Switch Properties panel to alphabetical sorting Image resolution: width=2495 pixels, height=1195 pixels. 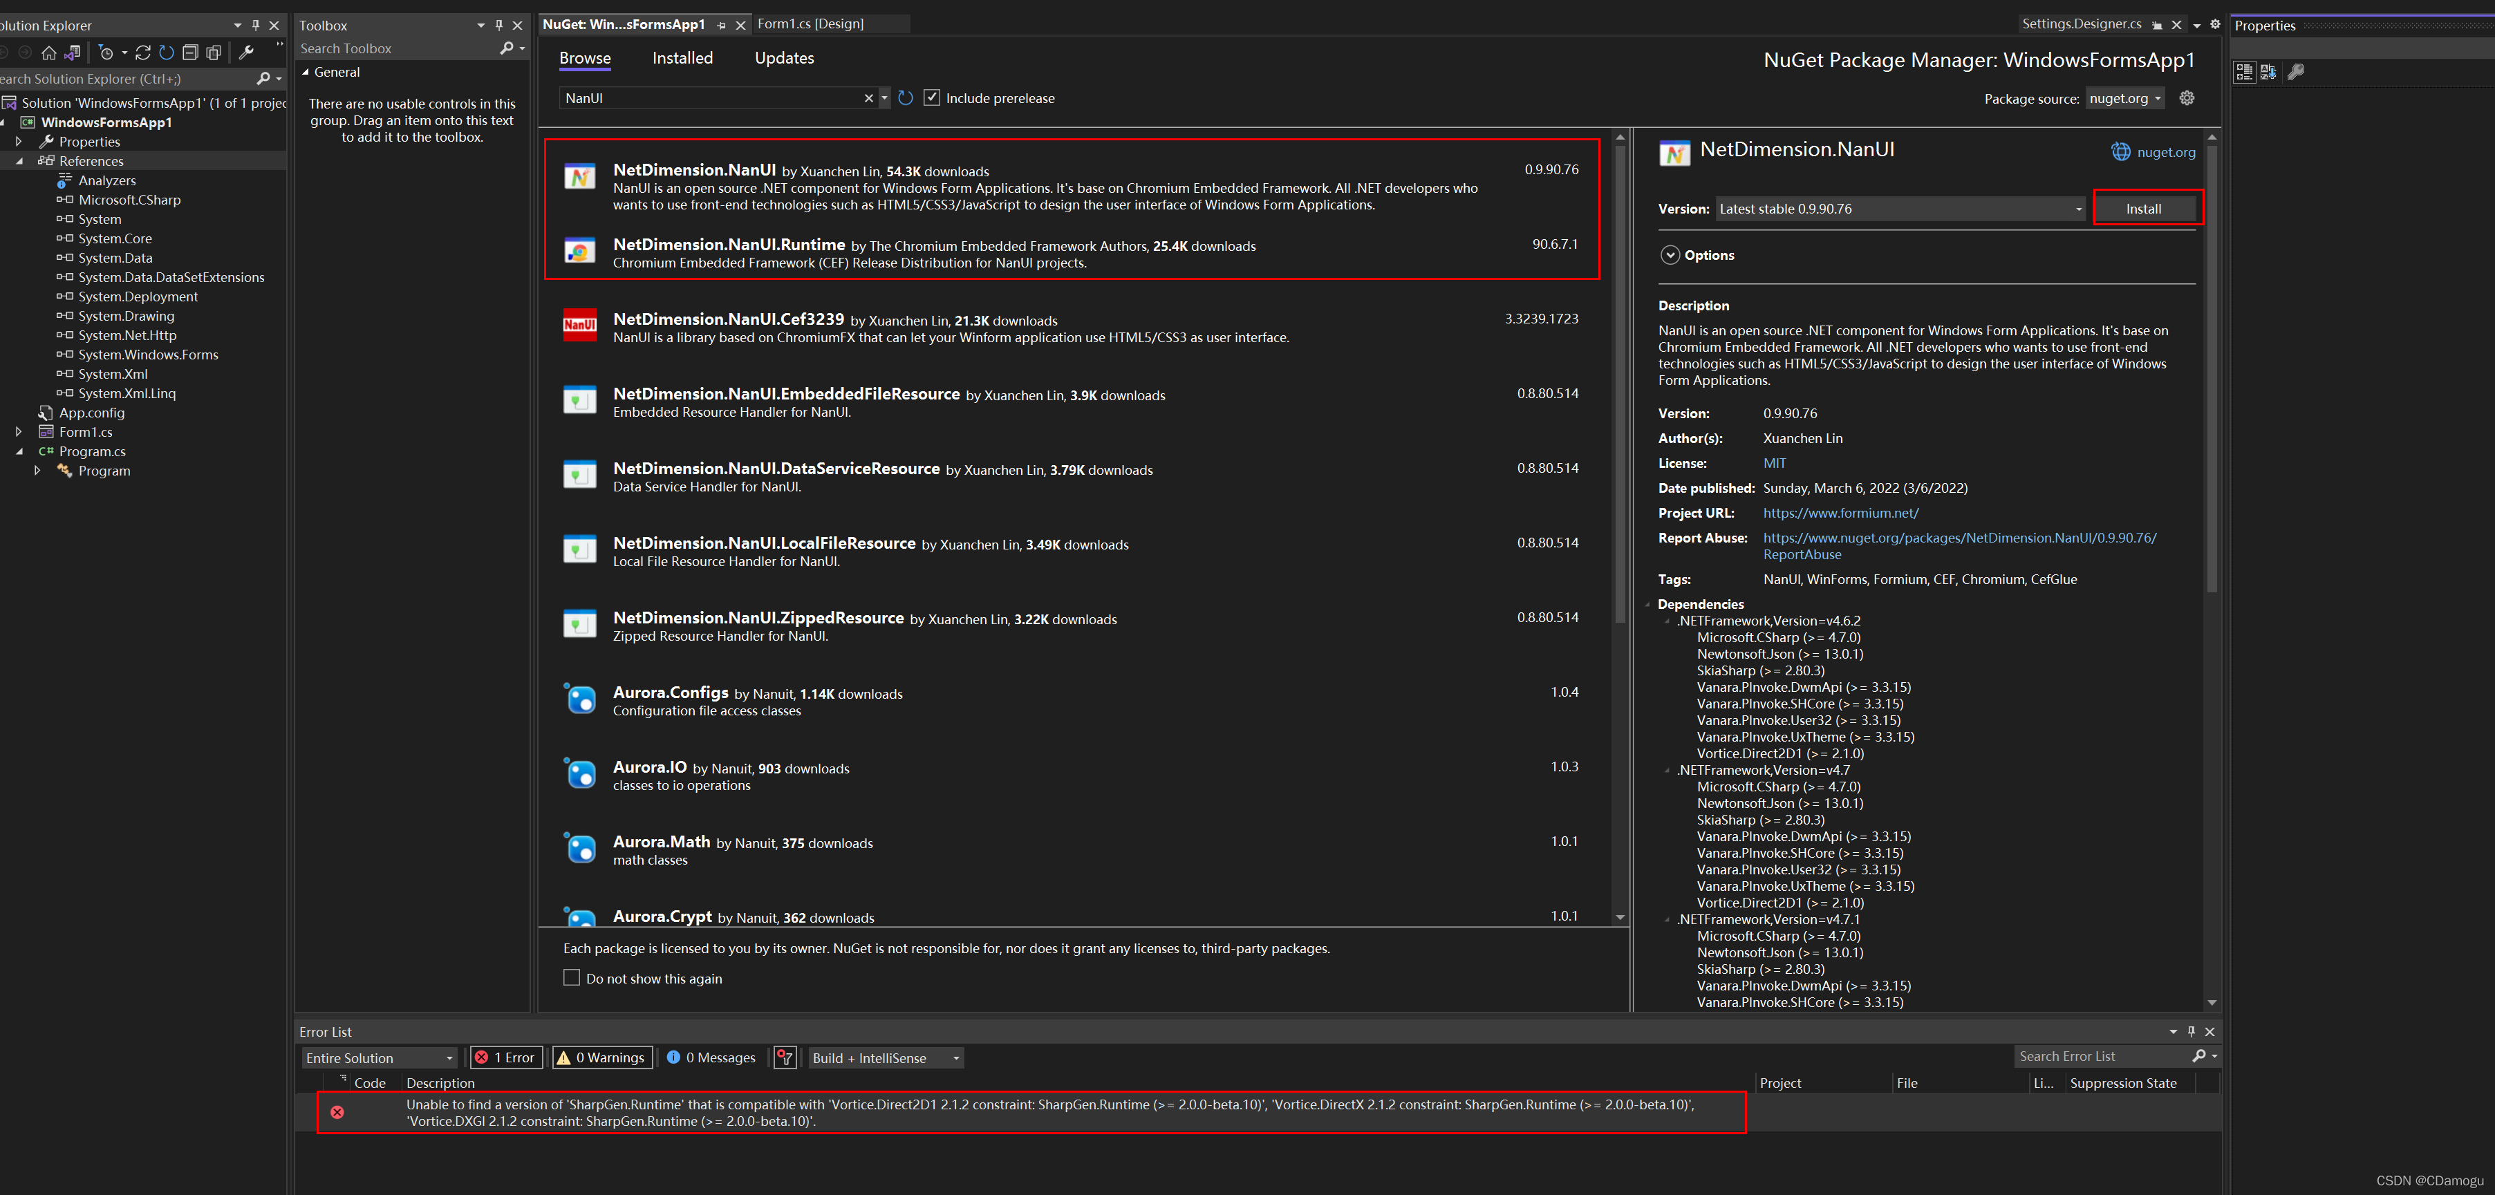tap(2268, 72)
